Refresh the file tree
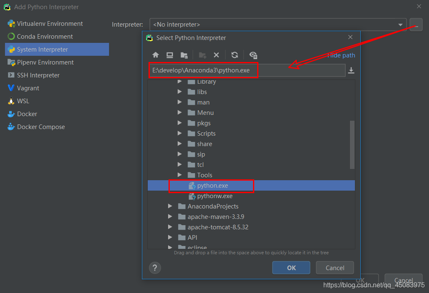 click(x=234, y=55)
